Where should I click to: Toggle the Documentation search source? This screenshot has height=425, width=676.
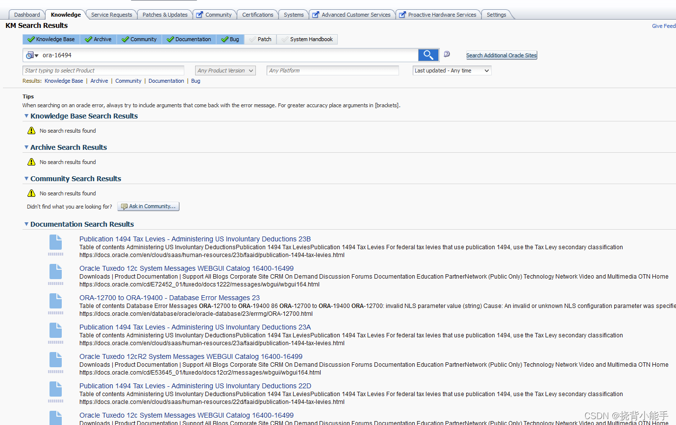pyautogui.click(x=189, y=39)
